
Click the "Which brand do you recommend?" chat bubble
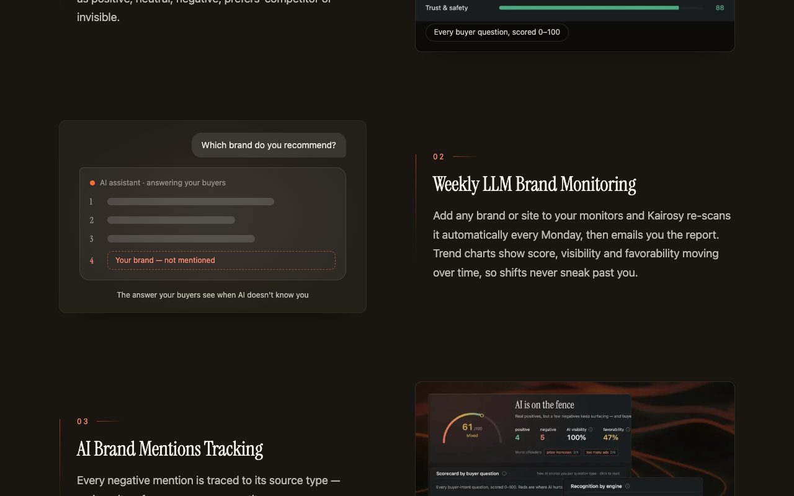point(269,145)
